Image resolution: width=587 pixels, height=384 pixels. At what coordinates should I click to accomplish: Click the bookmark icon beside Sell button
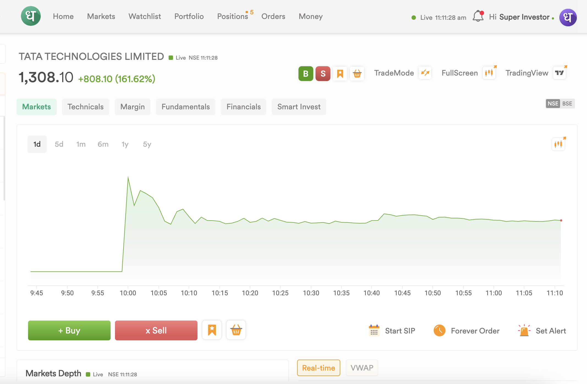tap(212, 330)
